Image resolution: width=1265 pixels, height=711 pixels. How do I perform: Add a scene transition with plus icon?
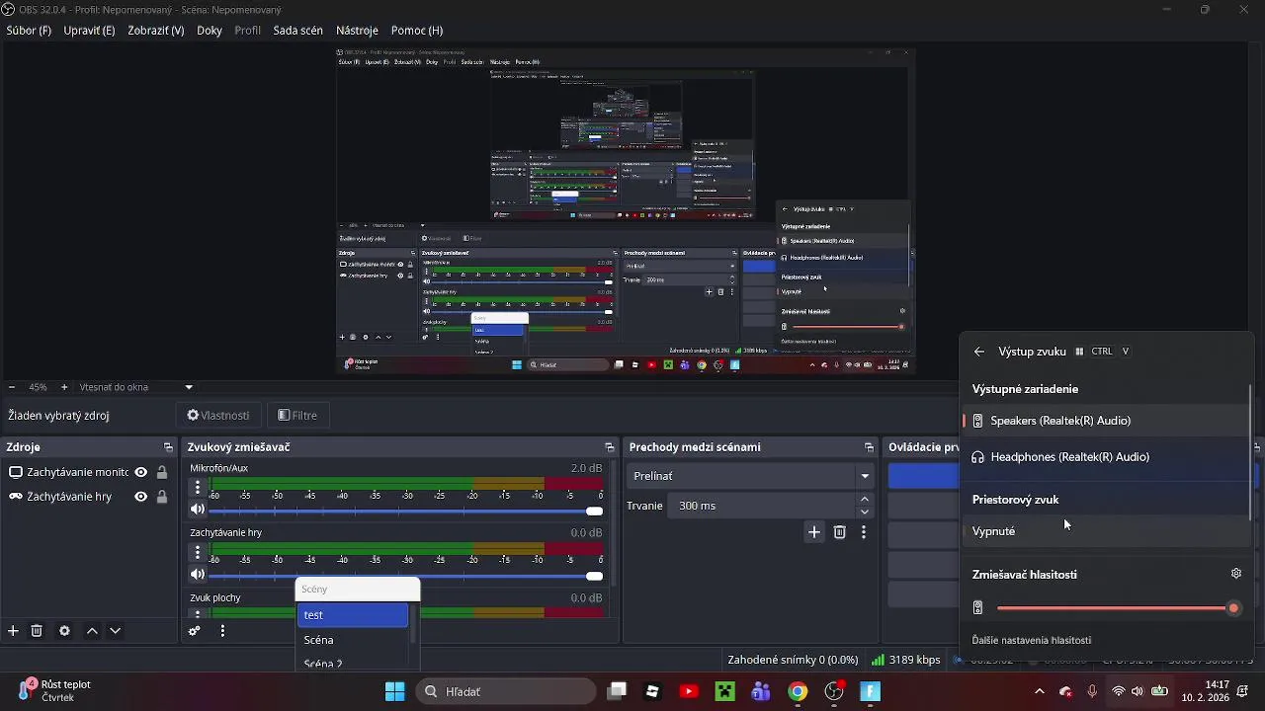tap(814, 532)
